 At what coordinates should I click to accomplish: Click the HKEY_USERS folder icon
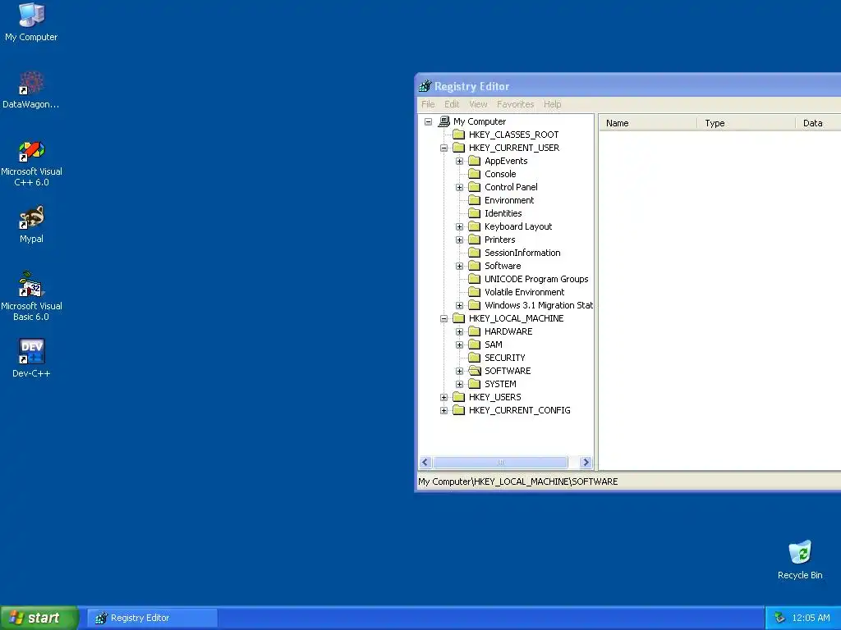pos(458,397)
